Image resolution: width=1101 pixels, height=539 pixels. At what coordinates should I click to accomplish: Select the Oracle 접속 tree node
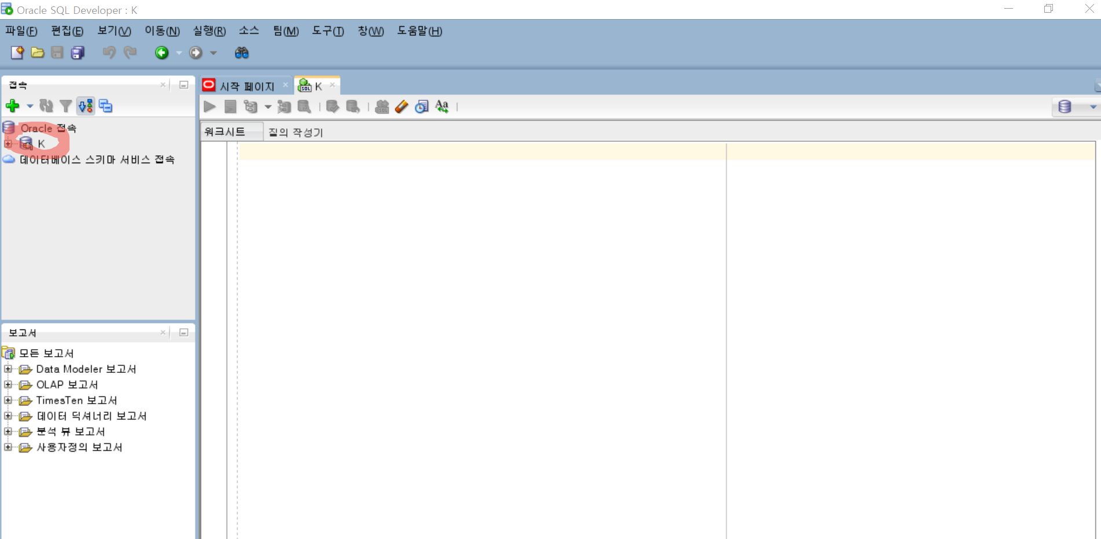(x=49, y=128)
